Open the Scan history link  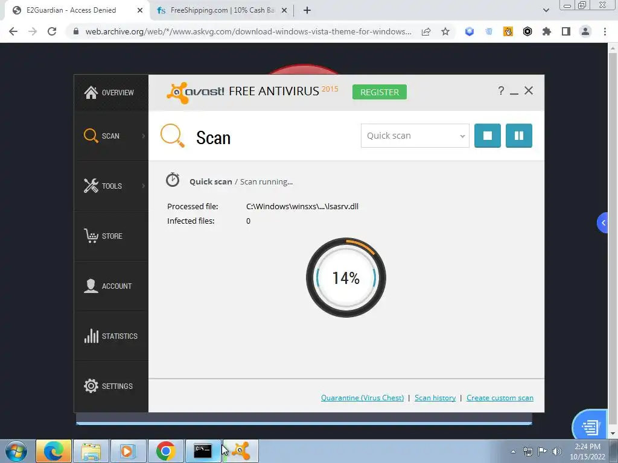pos(435,398)
